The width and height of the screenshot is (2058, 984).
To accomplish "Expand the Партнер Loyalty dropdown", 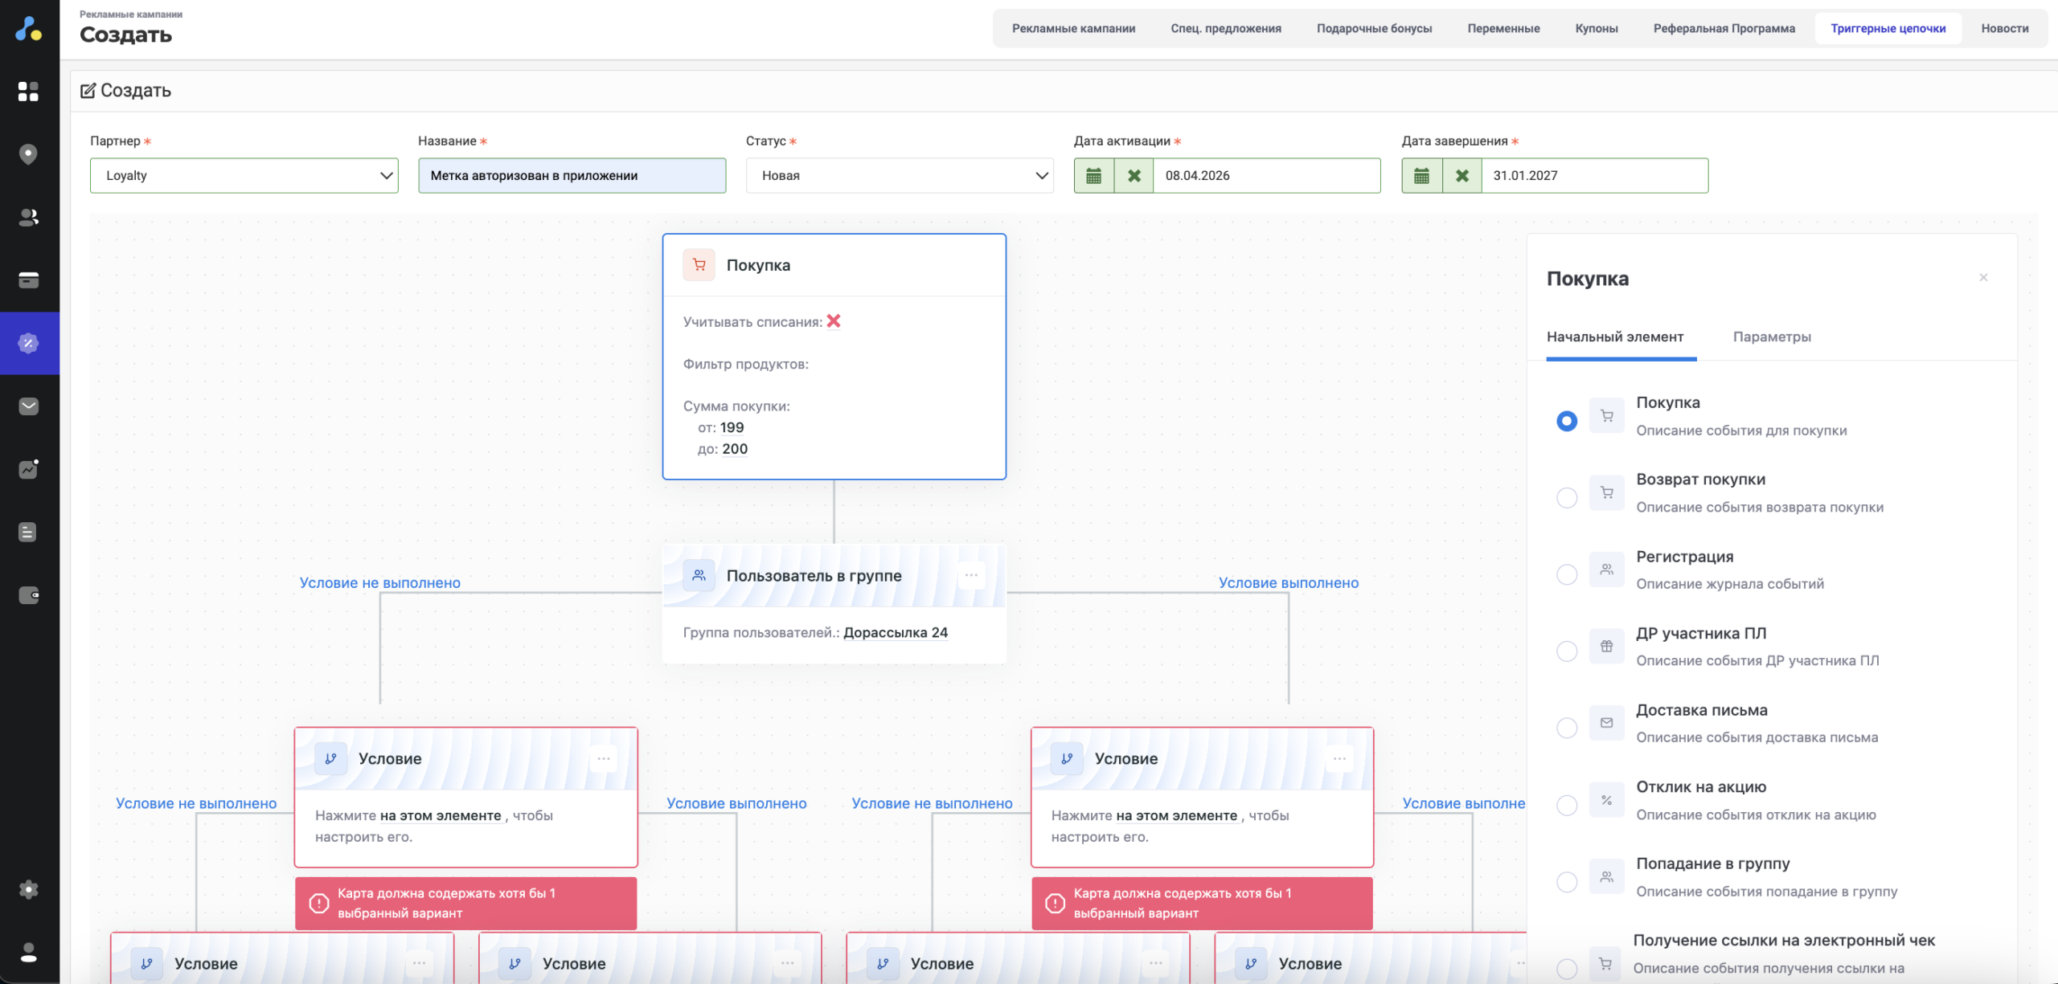I will 244,176.
